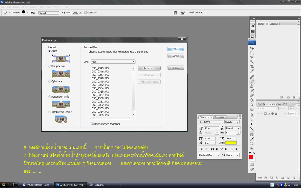This screenshot has width=301, height=188.
Task: Click the Load... button
Action: [x=176, y=68]
